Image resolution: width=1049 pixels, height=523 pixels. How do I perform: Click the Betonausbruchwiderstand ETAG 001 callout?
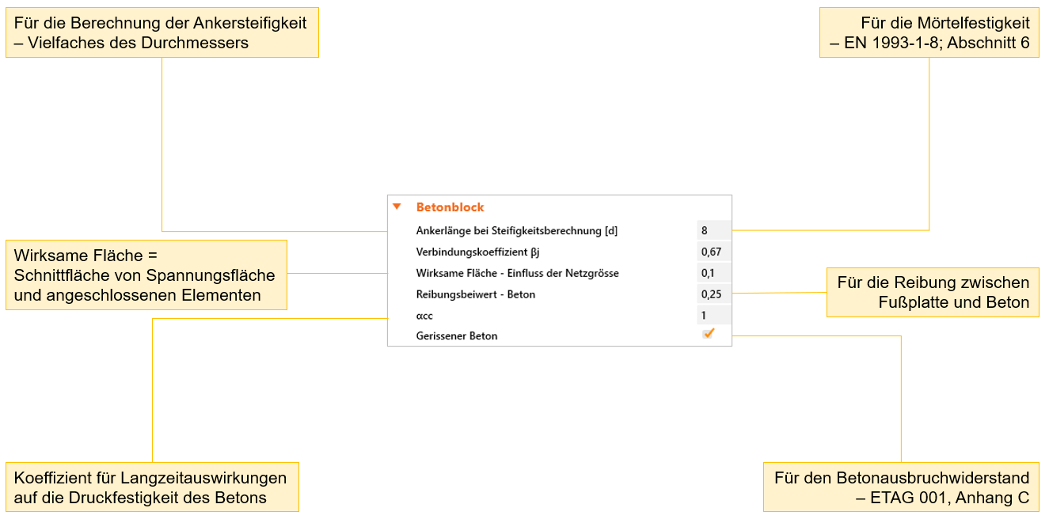click(901, 487)
